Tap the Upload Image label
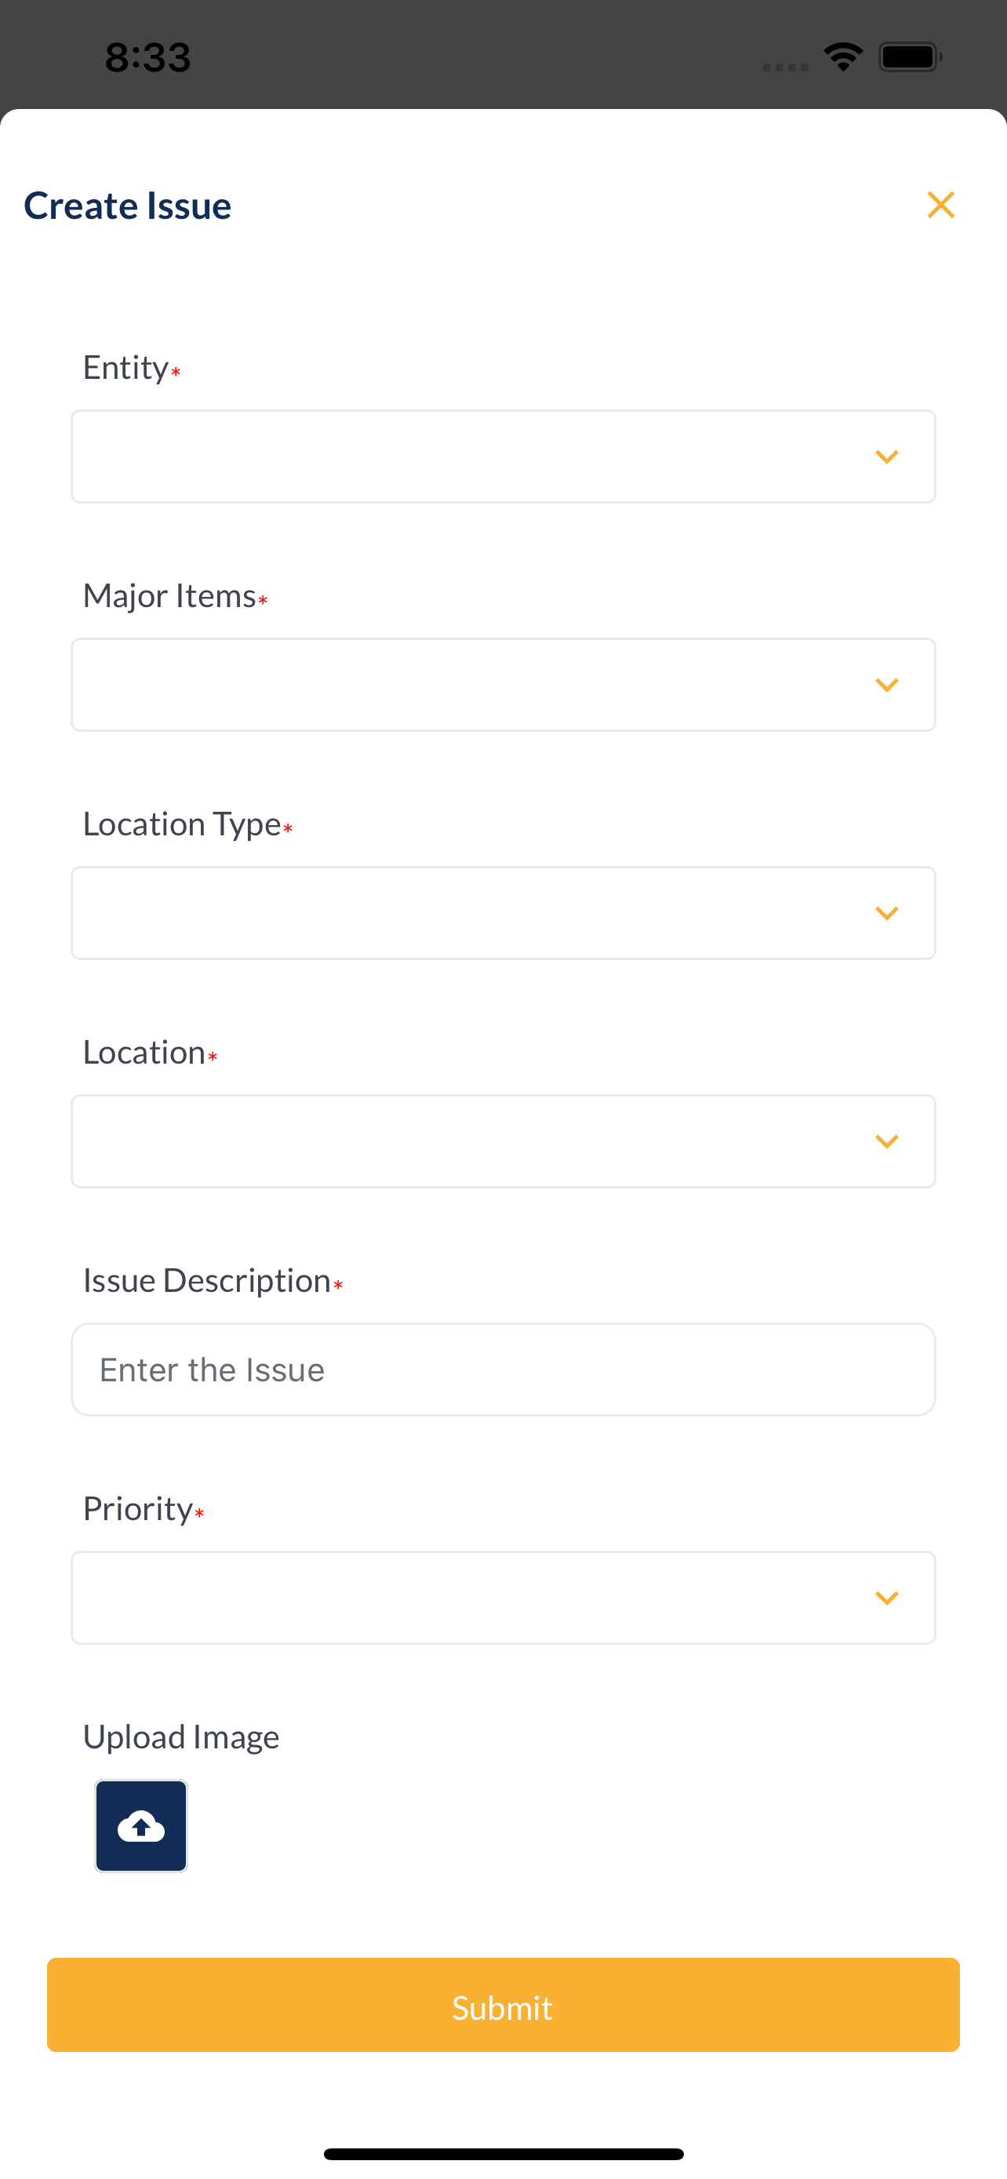 coord(181,1737)
